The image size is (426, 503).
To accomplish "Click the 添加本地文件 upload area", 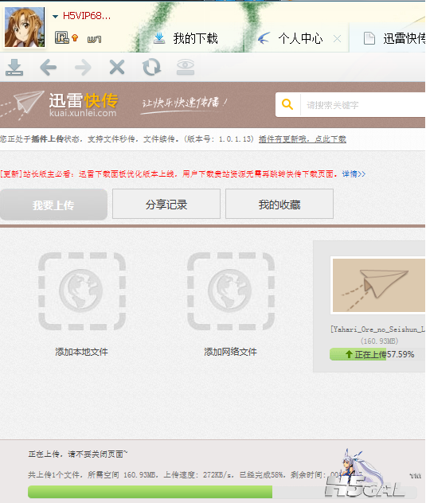I will (x=81, y=305).
